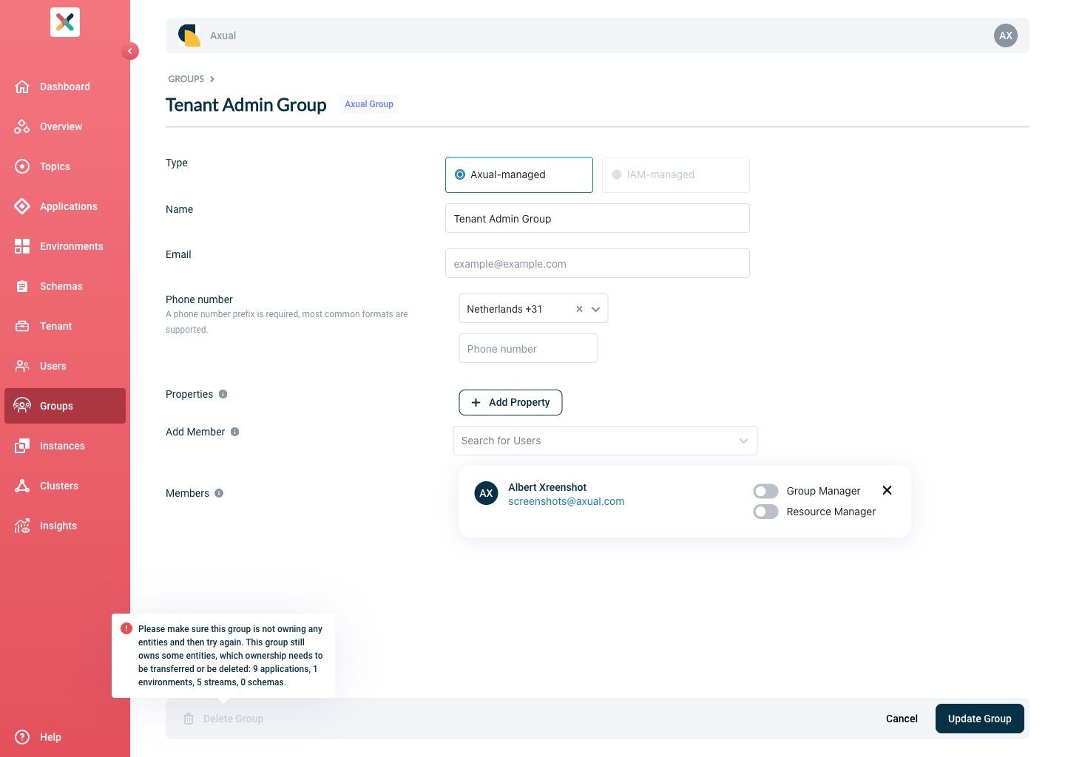Click the Tenant briefcase icon
This screenshot has height=757, width=1065.
(x=22, y=326)
